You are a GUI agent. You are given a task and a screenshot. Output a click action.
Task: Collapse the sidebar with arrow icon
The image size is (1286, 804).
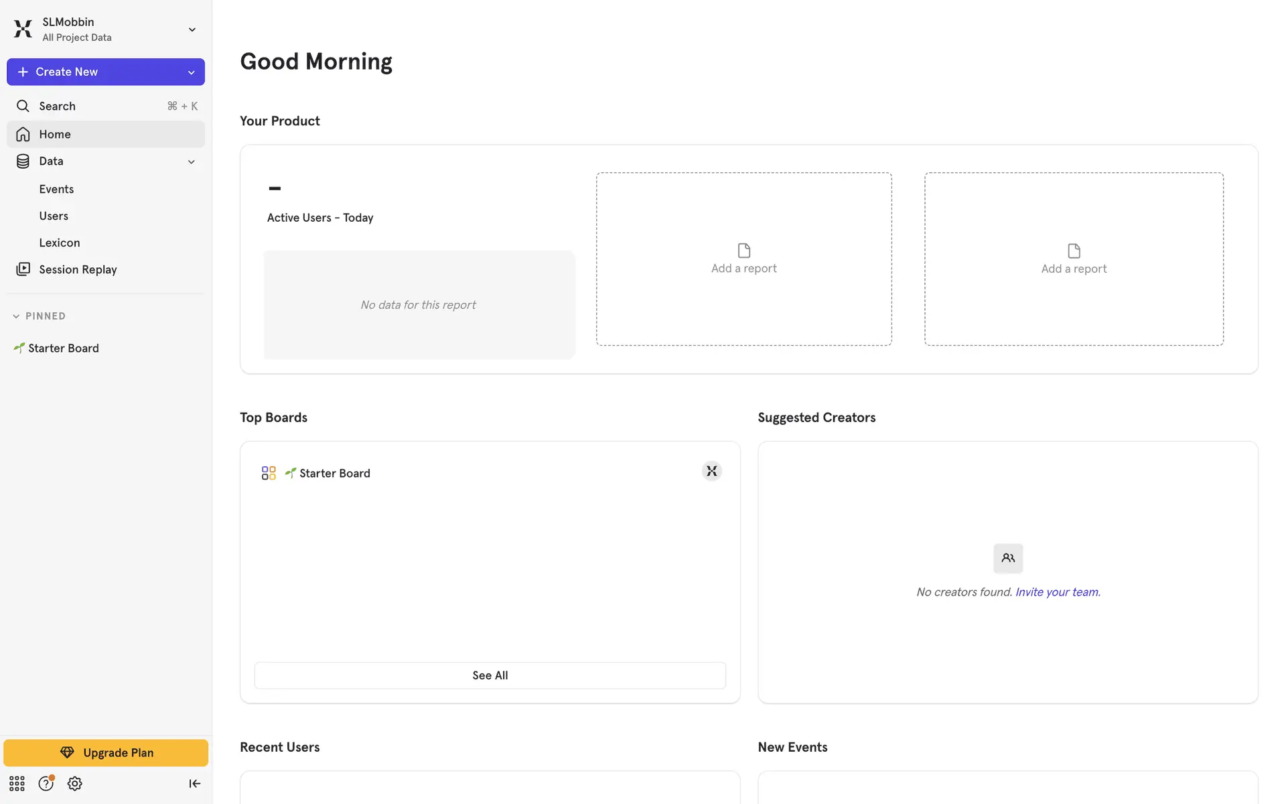coord(194,783)
